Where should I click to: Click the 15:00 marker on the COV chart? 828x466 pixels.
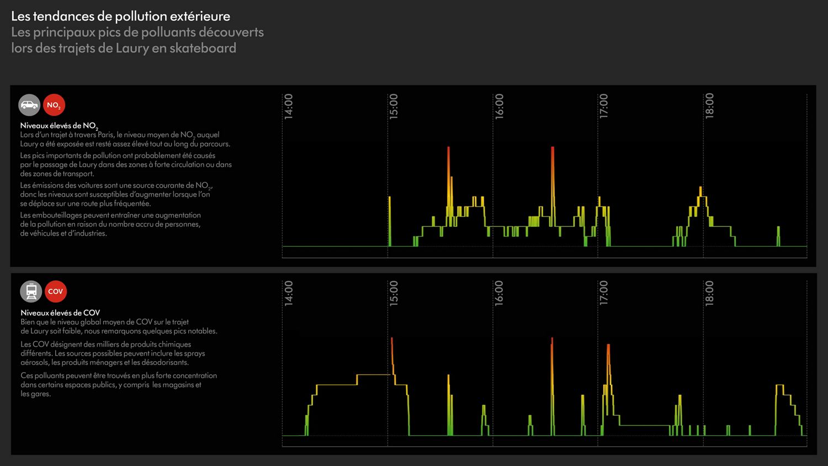(x=394, y=293)
